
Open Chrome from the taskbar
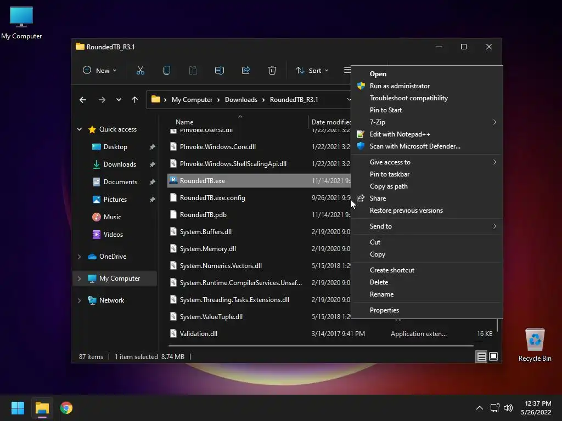(66, 408)
